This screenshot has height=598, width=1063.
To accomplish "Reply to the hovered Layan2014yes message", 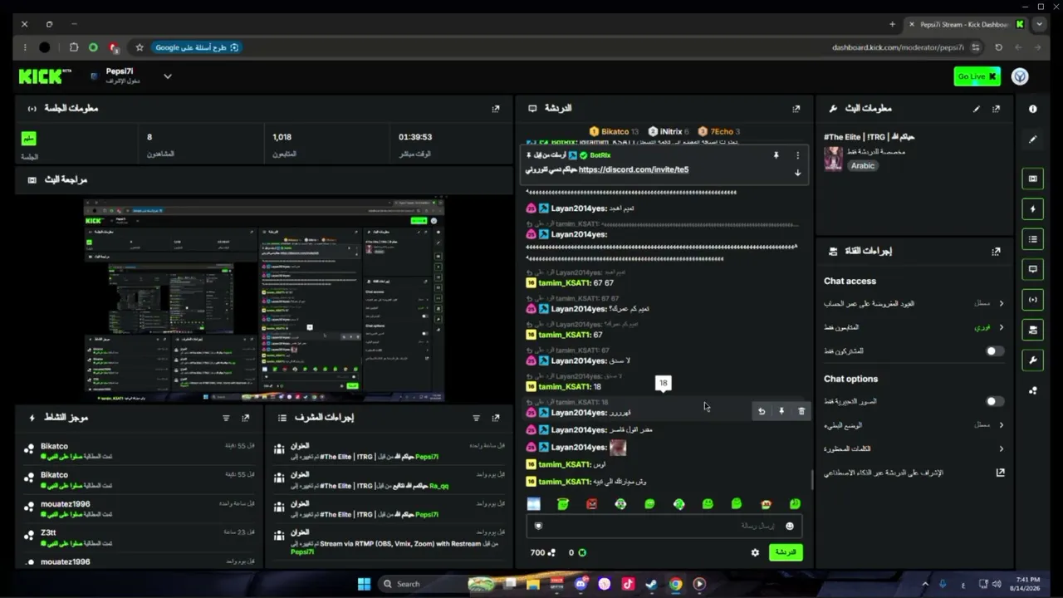I will [762, 411].
